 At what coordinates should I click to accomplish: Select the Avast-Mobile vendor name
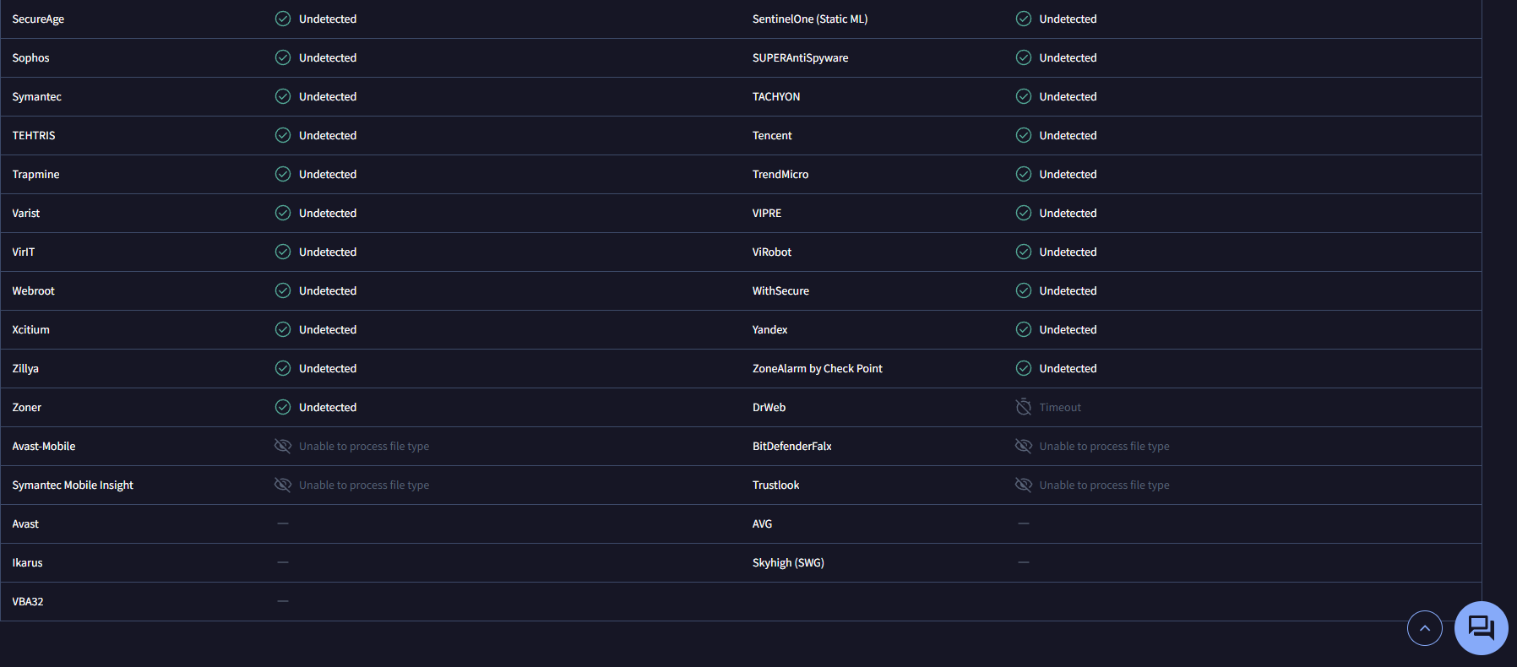44,446
